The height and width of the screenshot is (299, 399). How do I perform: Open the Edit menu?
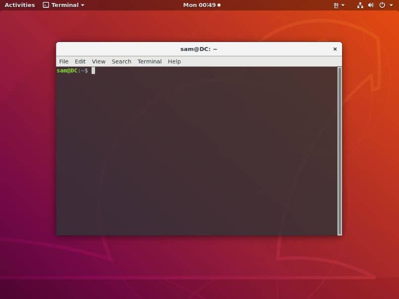coord(80,61)
